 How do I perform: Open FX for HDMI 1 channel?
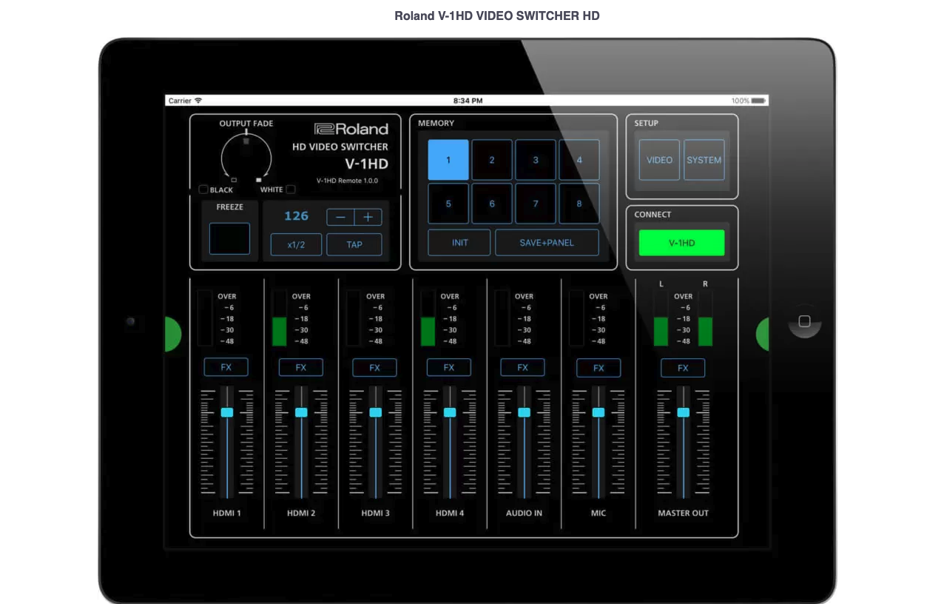[x=226, y=367]
